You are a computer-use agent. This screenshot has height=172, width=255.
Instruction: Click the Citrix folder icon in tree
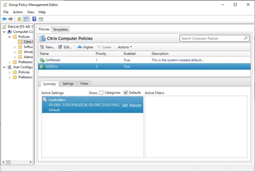coord(20,42)
